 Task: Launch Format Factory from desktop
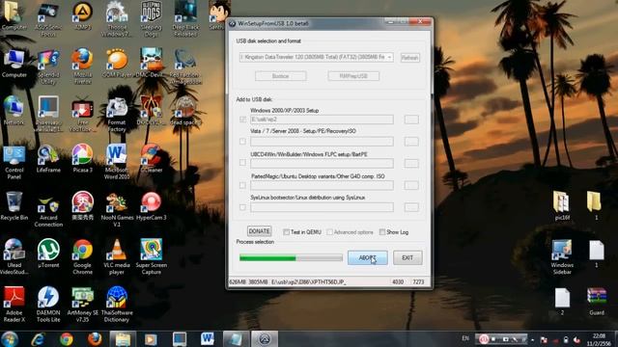(x=117, y=114)
